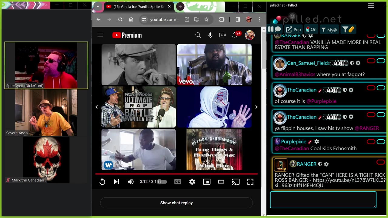The width and height of the screenshot is (388, 218).
Task: Open settings gear on Gen_Samuel_Fields message
Action: 358,63
